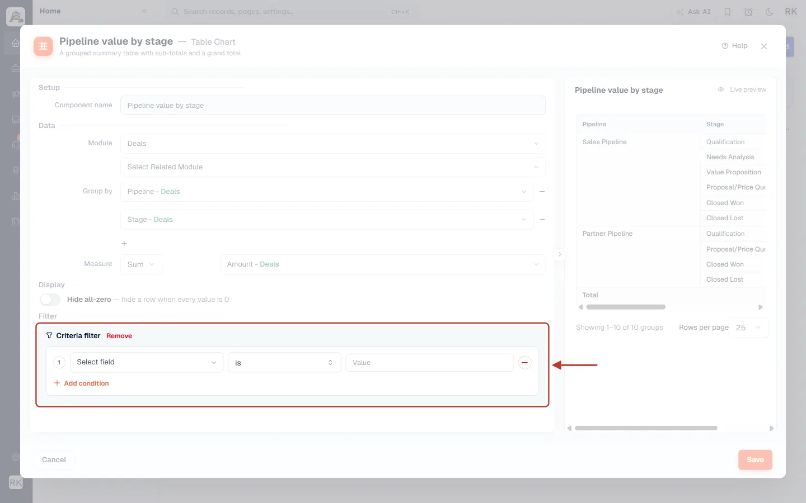Collapse sidebar with double chevron icon
This screenshot has width=806, height=503.
144,11
